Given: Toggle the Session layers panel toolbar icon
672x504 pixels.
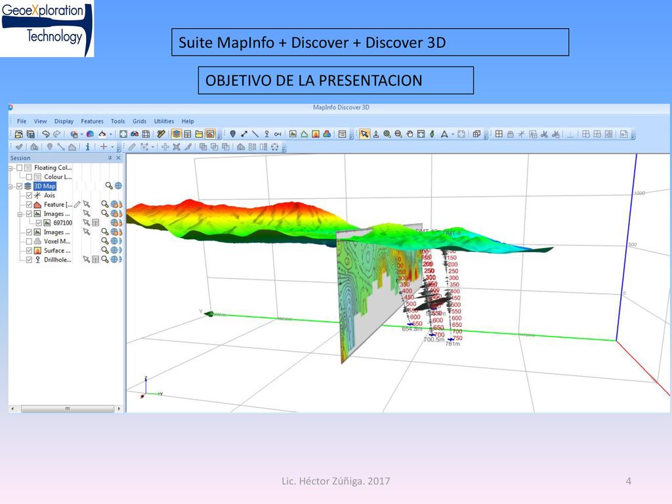Looking at the screenshot, I should coord(176,134).
